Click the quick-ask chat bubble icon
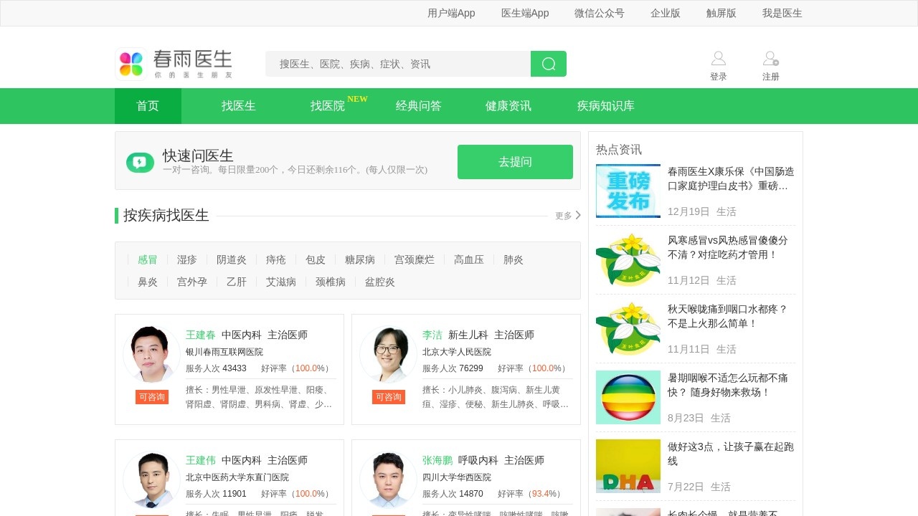Viewport: 918px width, 516px height. coord(140,163)
